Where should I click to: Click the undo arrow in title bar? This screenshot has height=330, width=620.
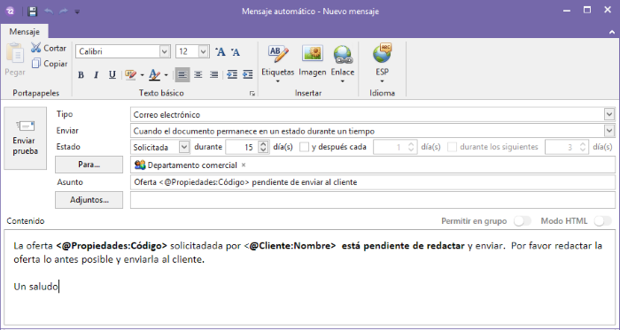pyautogui.click(x=49, y=12)
